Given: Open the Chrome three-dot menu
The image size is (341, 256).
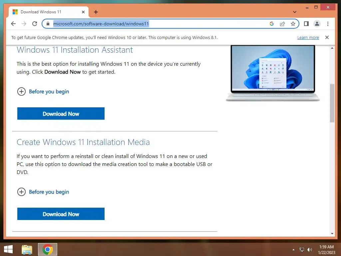Looking at the screenshot, I should 328,24.
